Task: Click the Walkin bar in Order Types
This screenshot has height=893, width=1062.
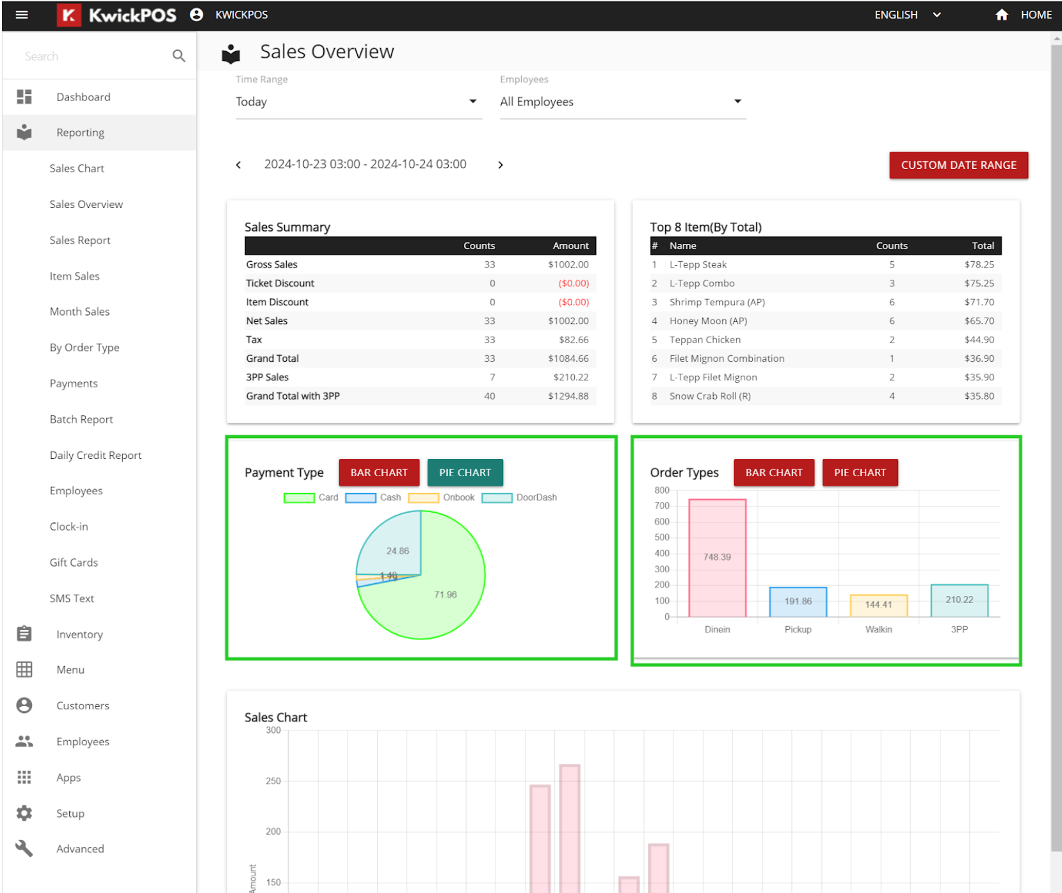Action: [878, 606]
